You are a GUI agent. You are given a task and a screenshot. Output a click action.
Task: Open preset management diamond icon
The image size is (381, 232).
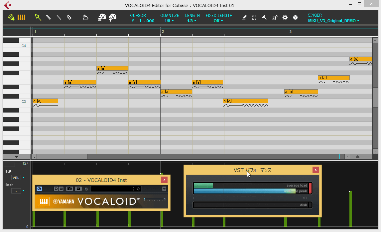tap(138, 189)
